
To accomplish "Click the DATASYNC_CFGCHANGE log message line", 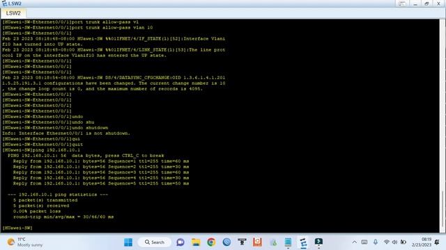I will click(114, 78).
